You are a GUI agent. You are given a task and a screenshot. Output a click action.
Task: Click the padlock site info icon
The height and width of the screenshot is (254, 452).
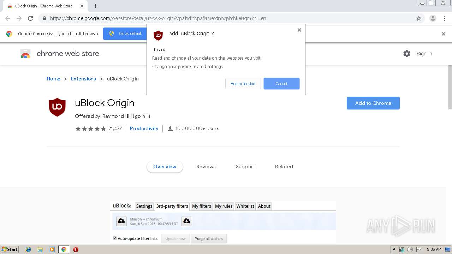[x=44, y=18]
